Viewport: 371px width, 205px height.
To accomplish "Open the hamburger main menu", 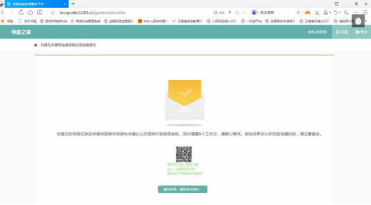I will click(x=366, y=12).
